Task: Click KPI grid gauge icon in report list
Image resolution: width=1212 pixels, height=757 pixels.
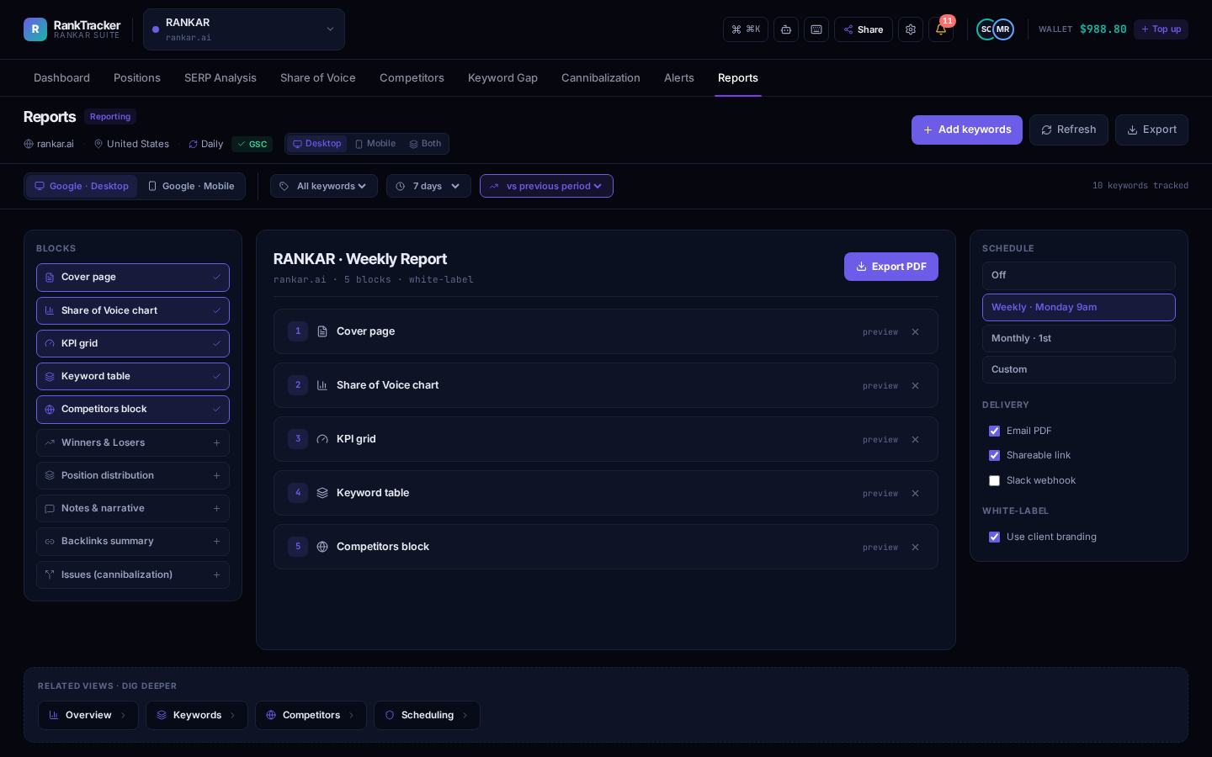Action: [x=322, y=439]
